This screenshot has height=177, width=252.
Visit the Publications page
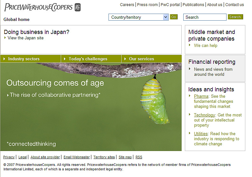click(x=193, y=5)
